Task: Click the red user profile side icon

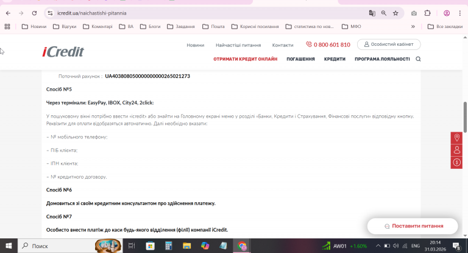Action: (456, 150)
